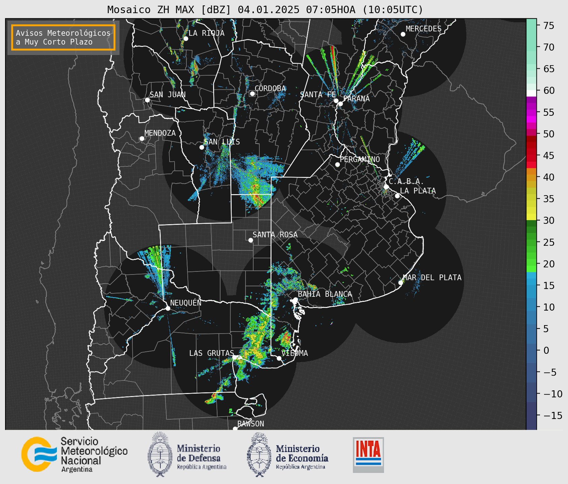The width and height of the screenshot is (568, 484).
Task: Click the LAS GRUTAS map label
Action: (211, 353)
